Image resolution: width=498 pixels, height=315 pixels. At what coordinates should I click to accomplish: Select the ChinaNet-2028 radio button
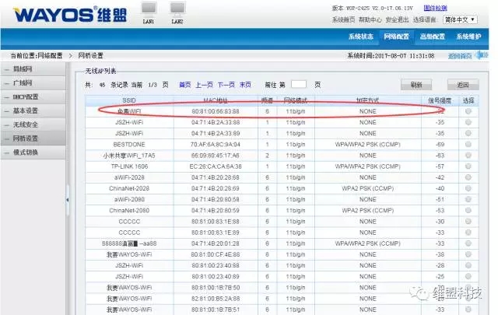pyautogui.click(x=468, y=188)
